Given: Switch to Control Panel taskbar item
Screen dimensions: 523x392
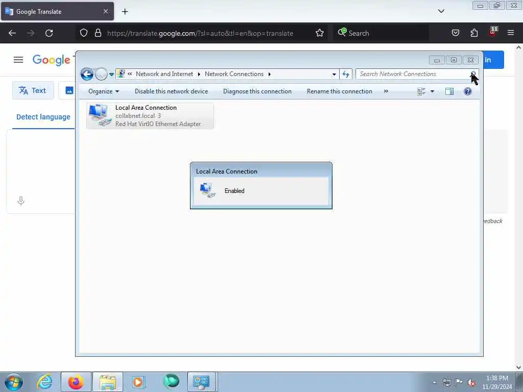Looking at the screenshot, I should coord(201,382).
